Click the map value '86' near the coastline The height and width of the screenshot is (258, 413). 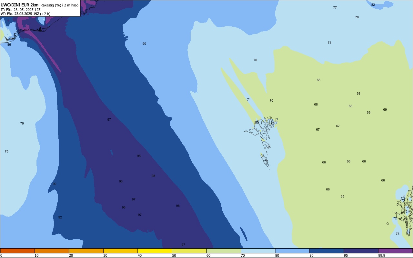(x=9, y=44)
